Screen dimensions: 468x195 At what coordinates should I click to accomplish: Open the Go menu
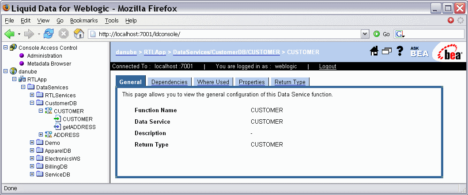click(x=60, y=21)
